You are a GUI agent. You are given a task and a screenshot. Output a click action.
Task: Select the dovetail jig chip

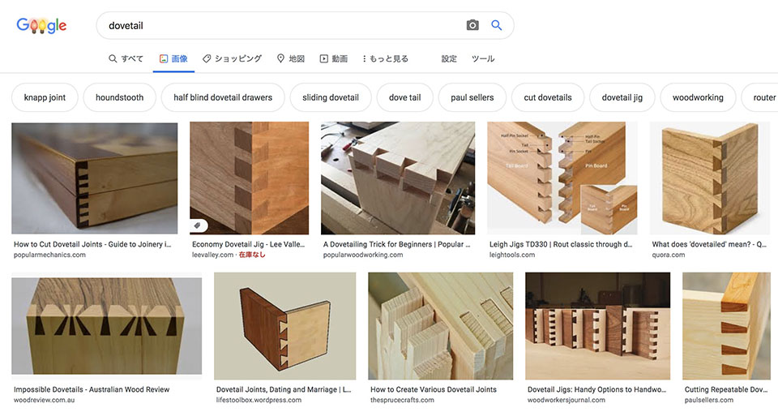(x=622, y=97)
